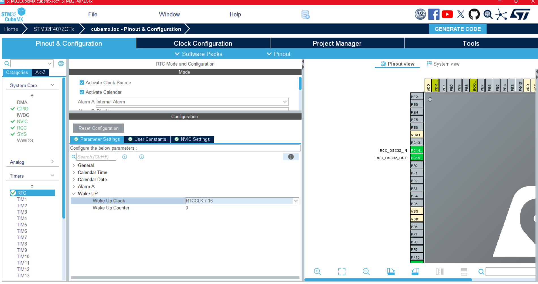The height and width of the screenshot is (284, 538).
Task: Go to previous search result arrow
Action: (x=125, y=157)
